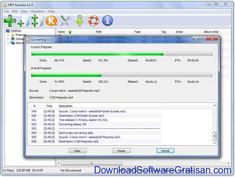Image resolution: width=235 pixels, height=177 pixels.
Task: Click the orange K karaoke icon
Action: coord(51,21)
